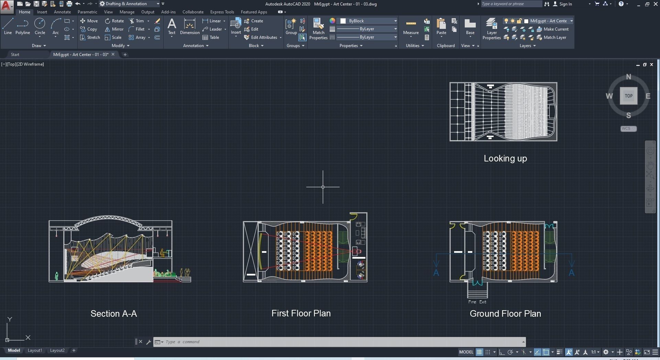Click the Leader annotation button
Image resolution: width=660 pixels, height=360 pixels.
click(212, 29)
